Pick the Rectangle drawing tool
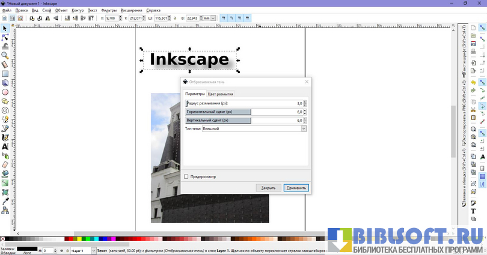The height and width of the screenshot is (255, 487). pos(5,74)
